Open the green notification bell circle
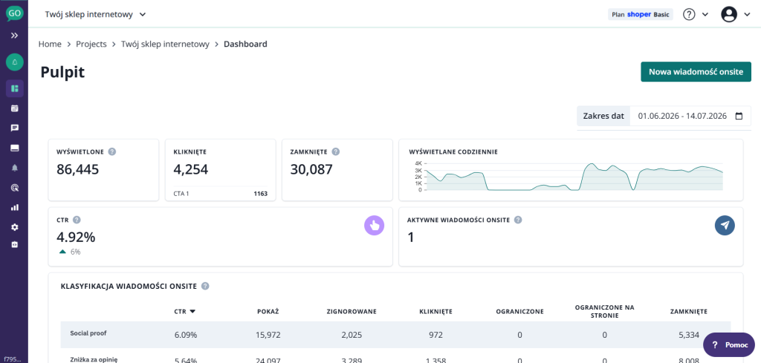The height and width of the screenshot is (363, 761). coord(15,62)
